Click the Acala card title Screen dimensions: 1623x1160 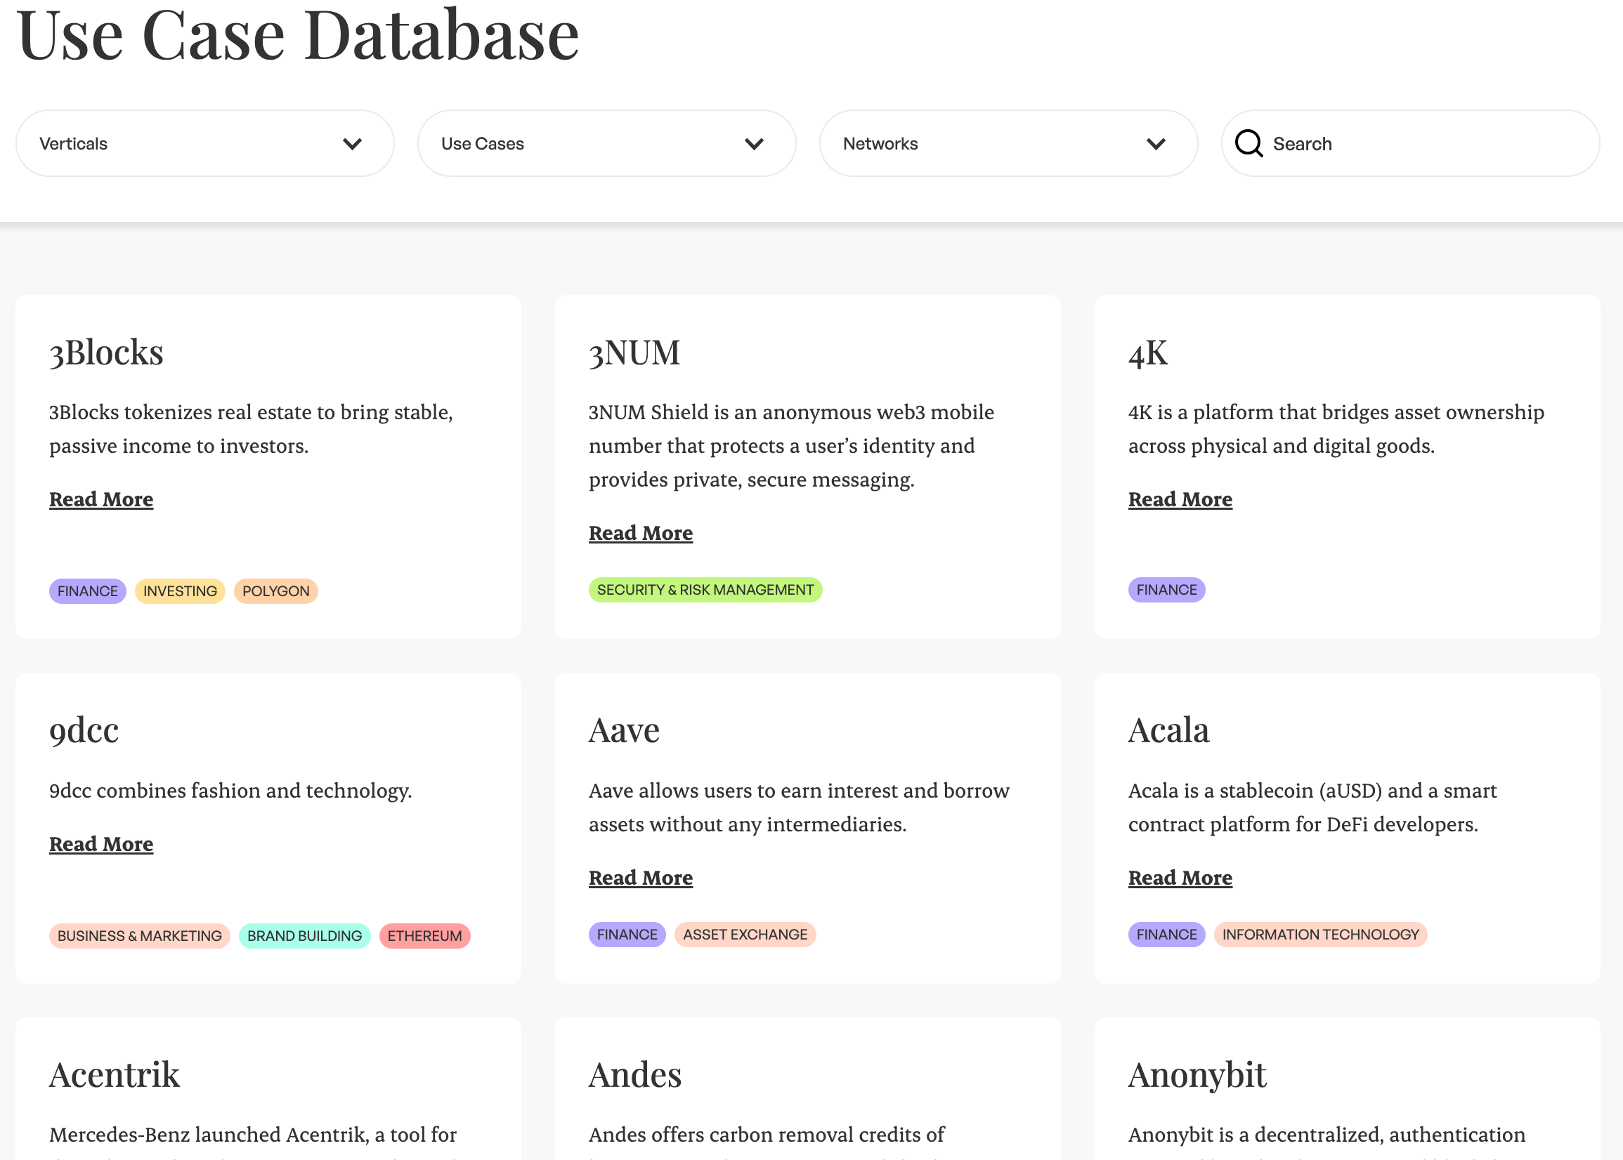(x=1168, y=731)
